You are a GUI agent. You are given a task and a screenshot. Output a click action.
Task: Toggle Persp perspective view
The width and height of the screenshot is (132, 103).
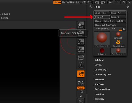pos(81,57)
